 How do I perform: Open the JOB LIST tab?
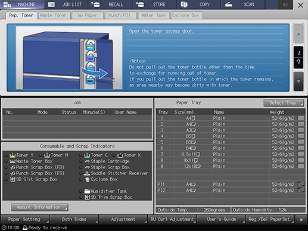66,5
